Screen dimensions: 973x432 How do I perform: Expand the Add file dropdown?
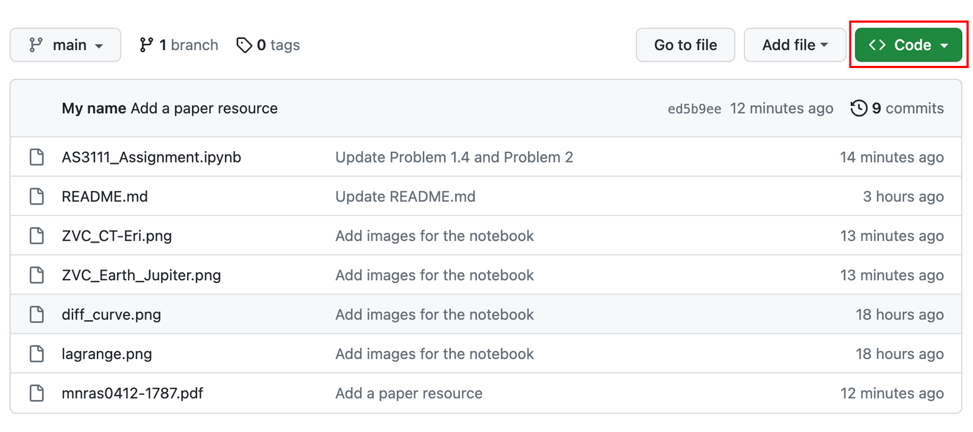(x=794, y=45)
